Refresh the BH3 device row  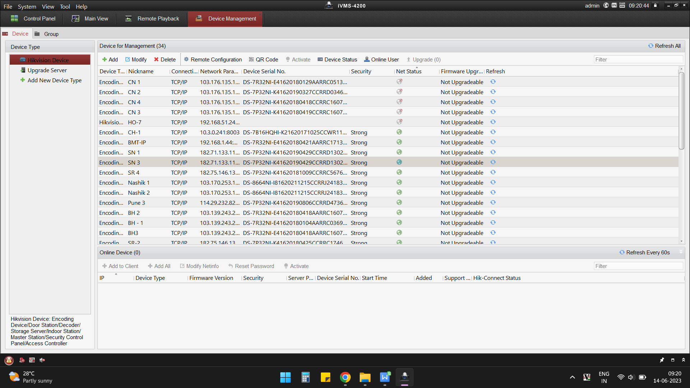pyautogui.click(x=493, y=233)
